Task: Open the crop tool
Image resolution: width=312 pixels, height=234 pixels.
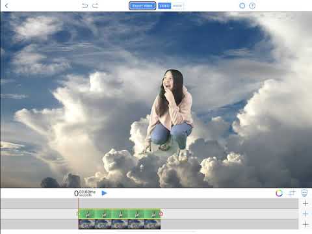Action: pyautogui.click(x=292, y=193)
